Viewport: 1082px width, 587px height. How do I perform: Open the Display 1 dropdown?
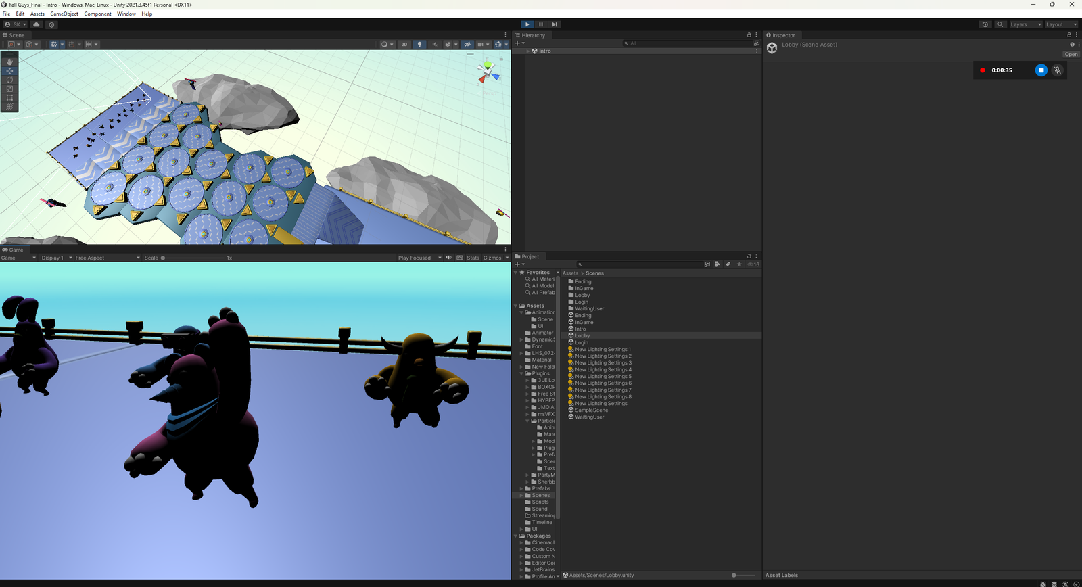coord(56,258)
